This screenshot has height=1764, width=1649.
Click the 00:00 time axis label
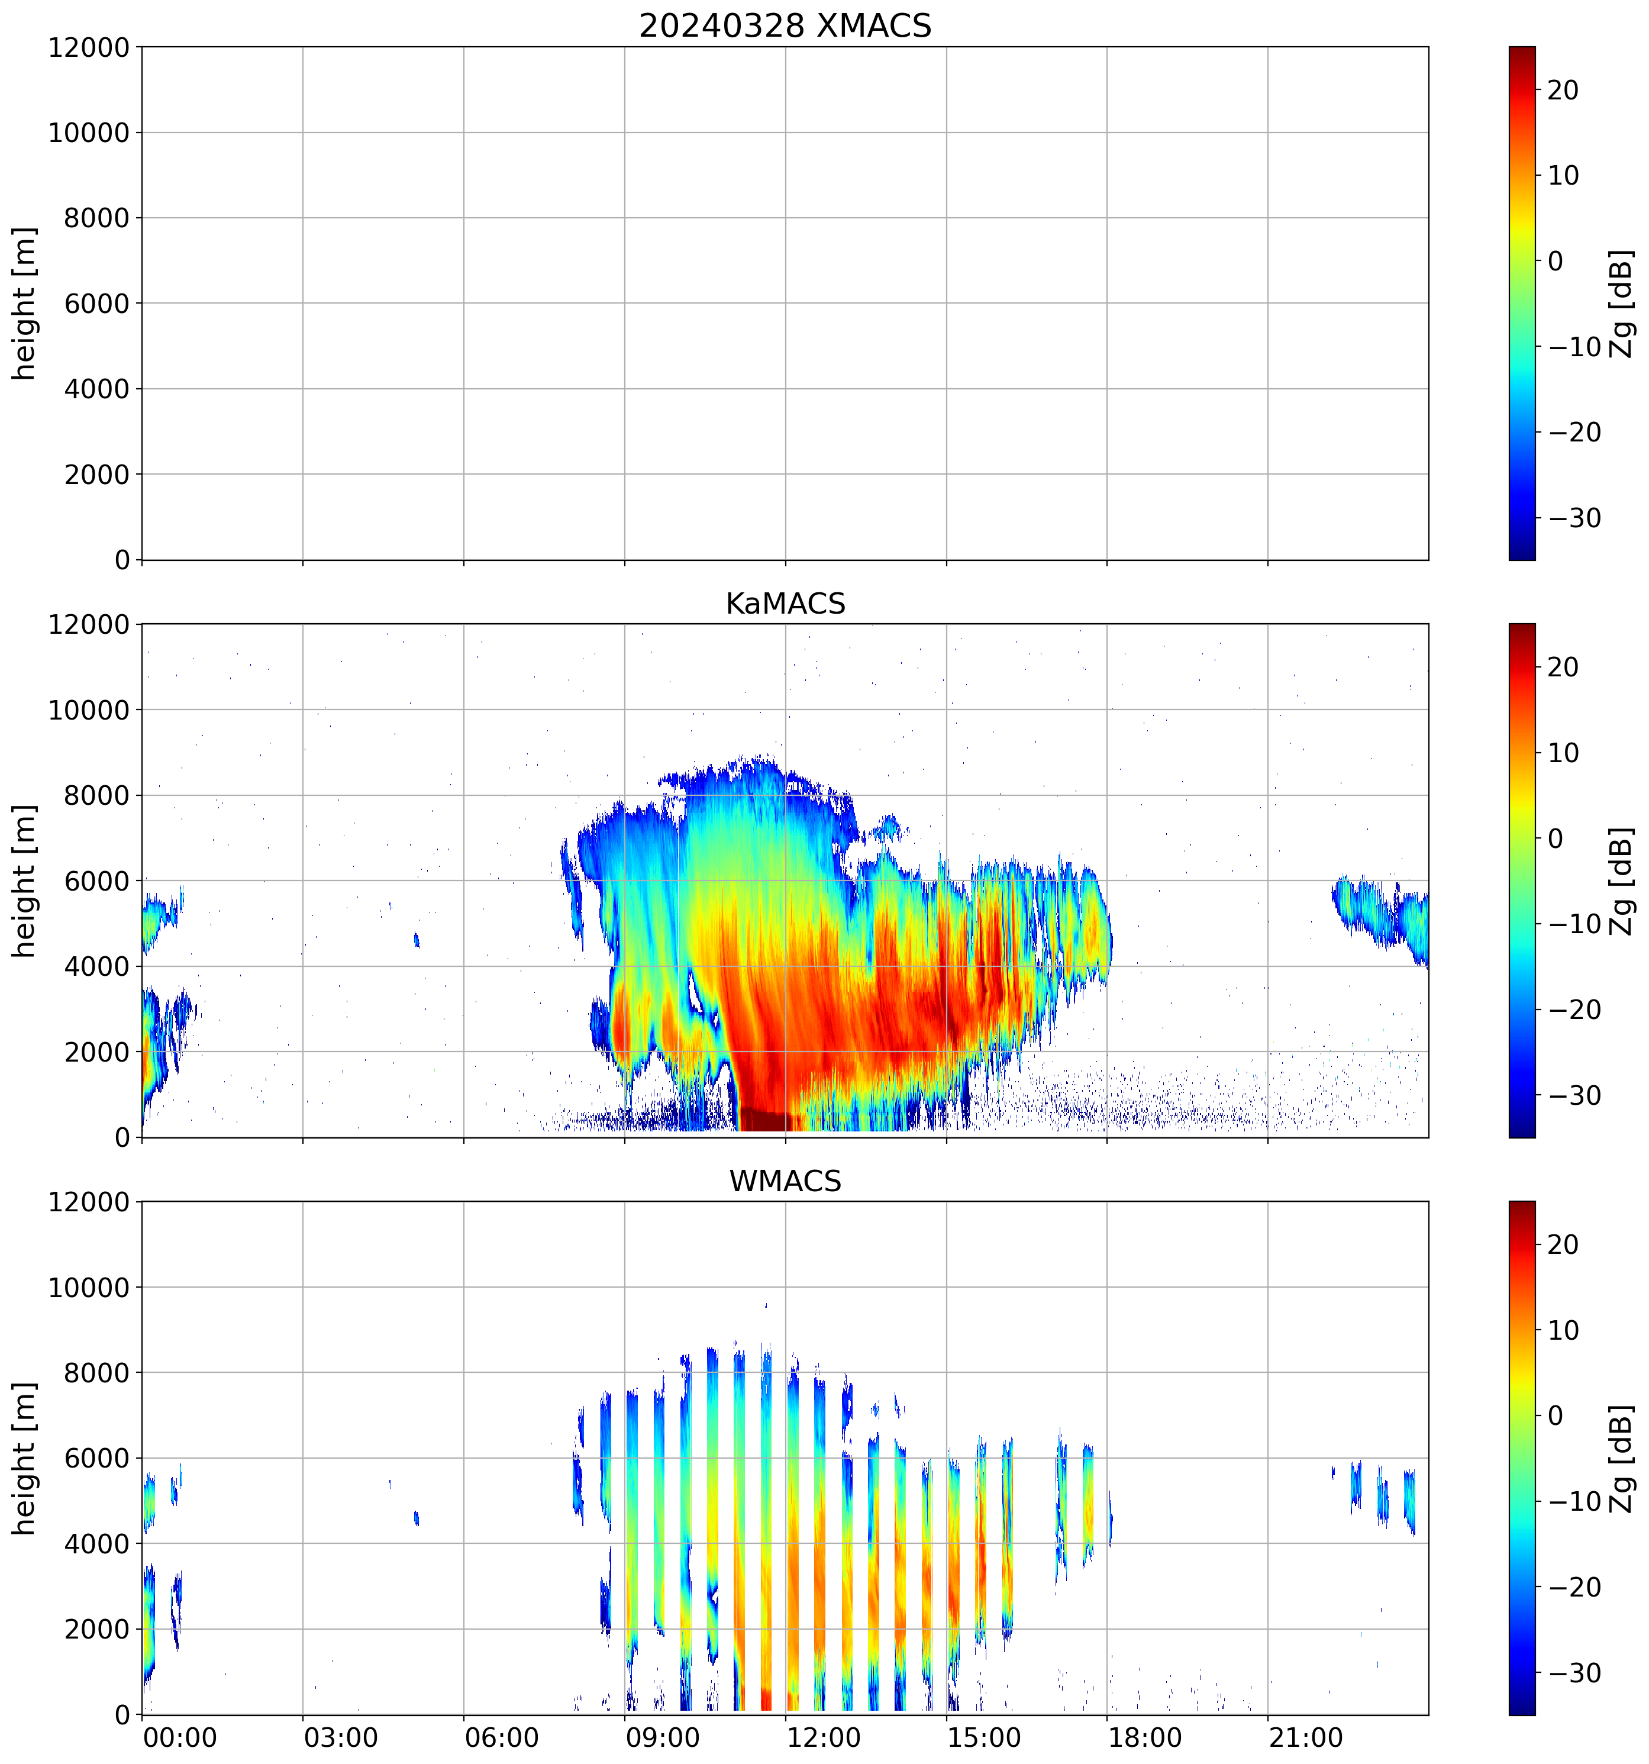[179, 1737]
